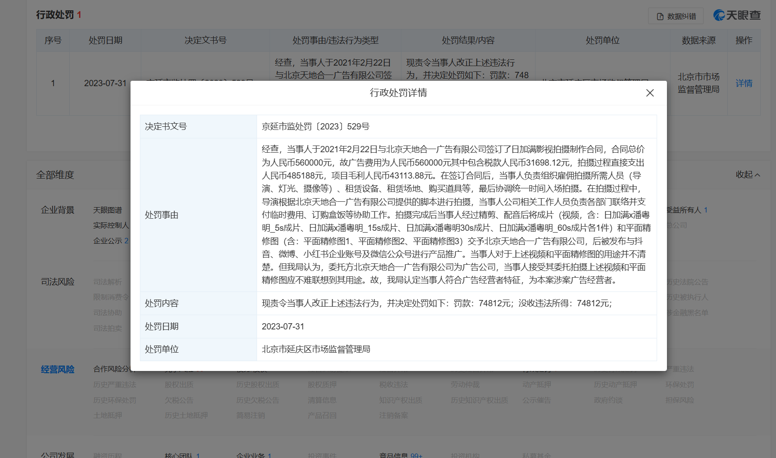Click the 决定文书号 column header
Viewport: 776px width, 458px height.
click(206, 40)
